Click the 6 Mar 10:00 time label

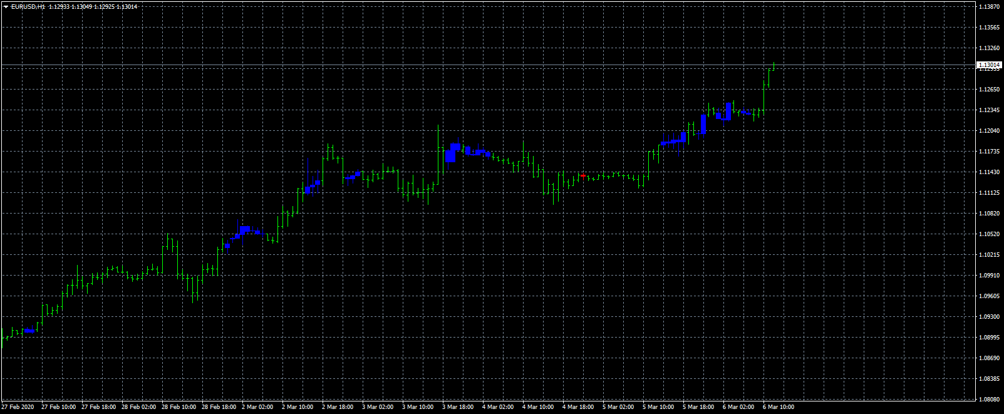click(x=779, y=407)
